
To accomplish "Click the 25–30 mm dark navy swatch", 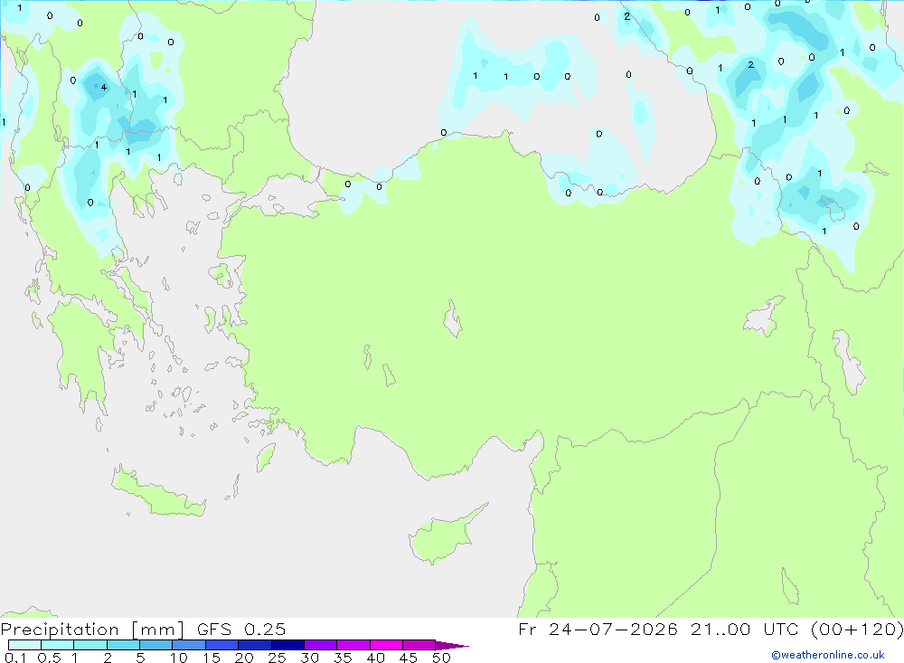I will point(287,645).
